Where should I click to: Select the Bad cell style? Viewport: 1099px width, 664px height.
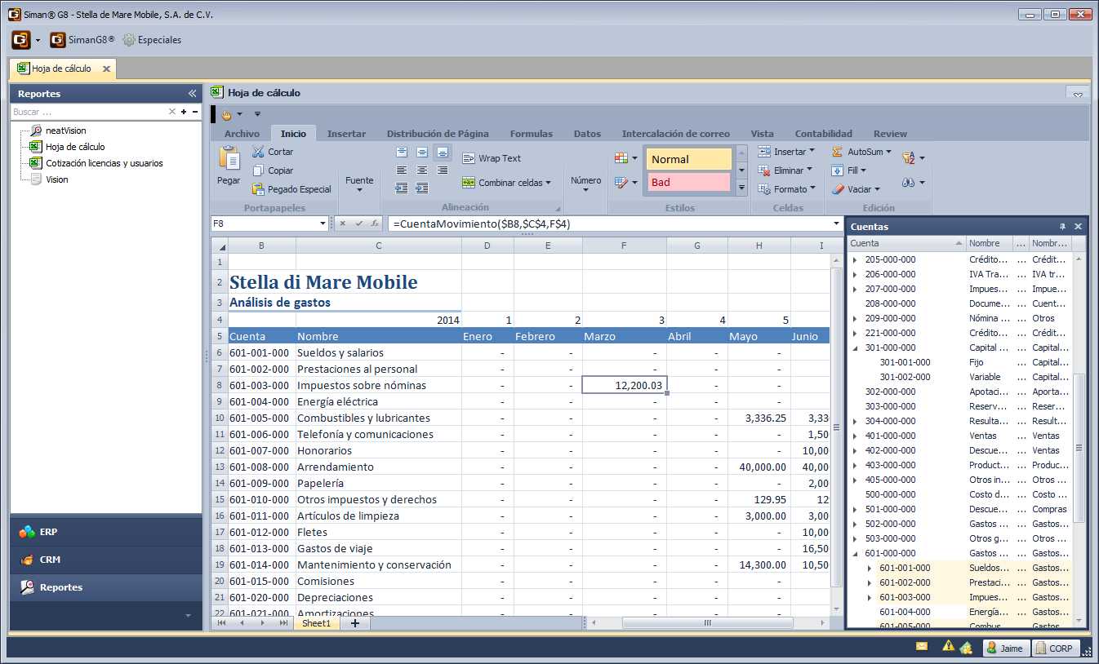pos(689,182)
